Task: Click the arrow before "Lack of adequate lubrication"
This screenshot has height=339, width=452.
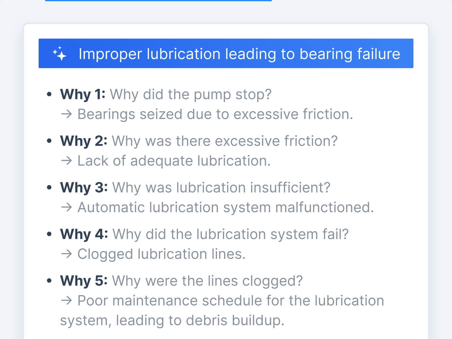Action: [67, 161]
